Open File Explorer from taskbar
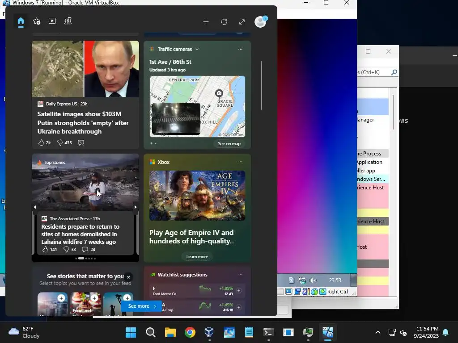 click(x=170, y=332)
